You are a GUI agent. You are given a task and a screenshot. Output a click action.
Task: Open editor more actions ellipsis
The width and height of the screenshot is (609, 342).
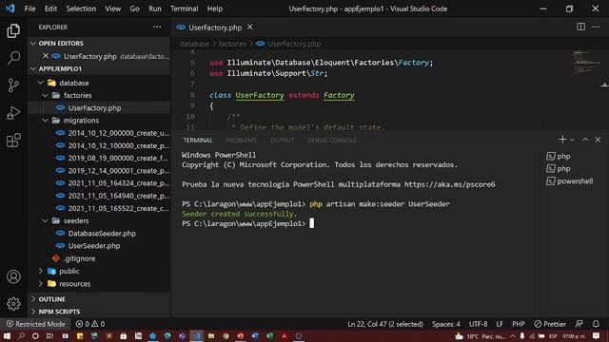pos(596,27)
